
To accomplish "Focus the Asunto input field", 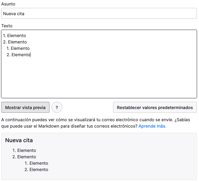I will pyautogui.click(x=99, y=13).
